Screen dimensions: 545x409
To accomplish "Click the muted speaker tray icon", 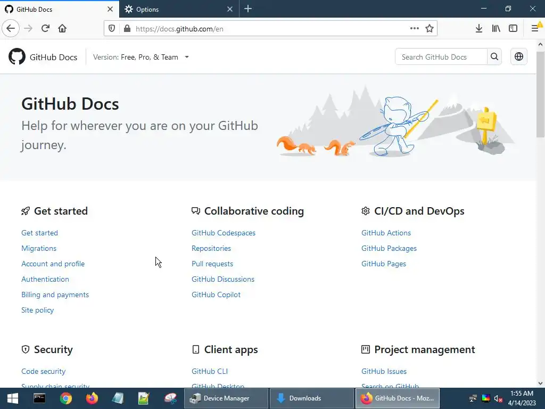I will tap(498, 398).
